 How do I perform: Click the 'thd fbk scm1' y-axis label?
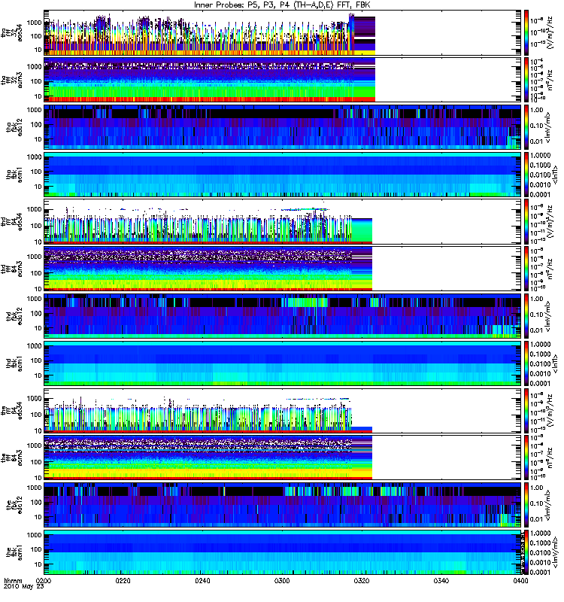tap(14, 363)
